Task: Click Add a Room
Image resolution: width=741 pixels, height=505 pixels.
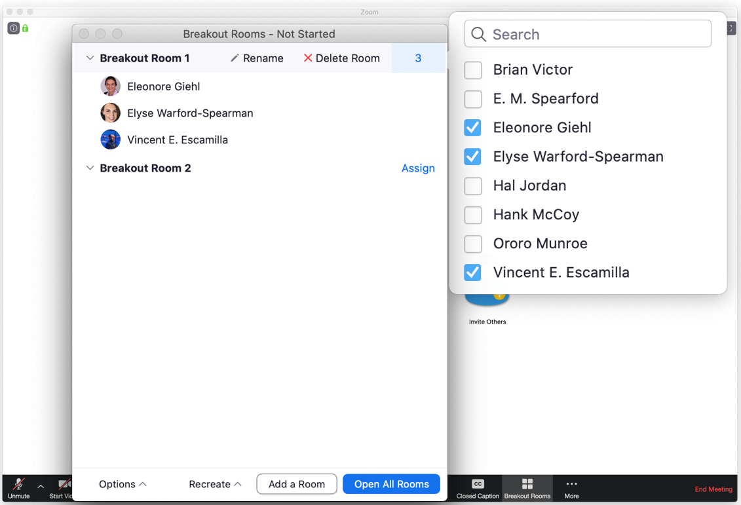Action: pyautogui.click(x=297, y=484)
